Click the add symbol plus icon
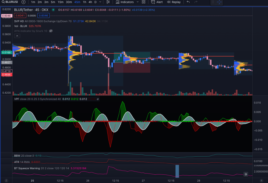Screen dimensions: 268x183 (x=24, y=2)
